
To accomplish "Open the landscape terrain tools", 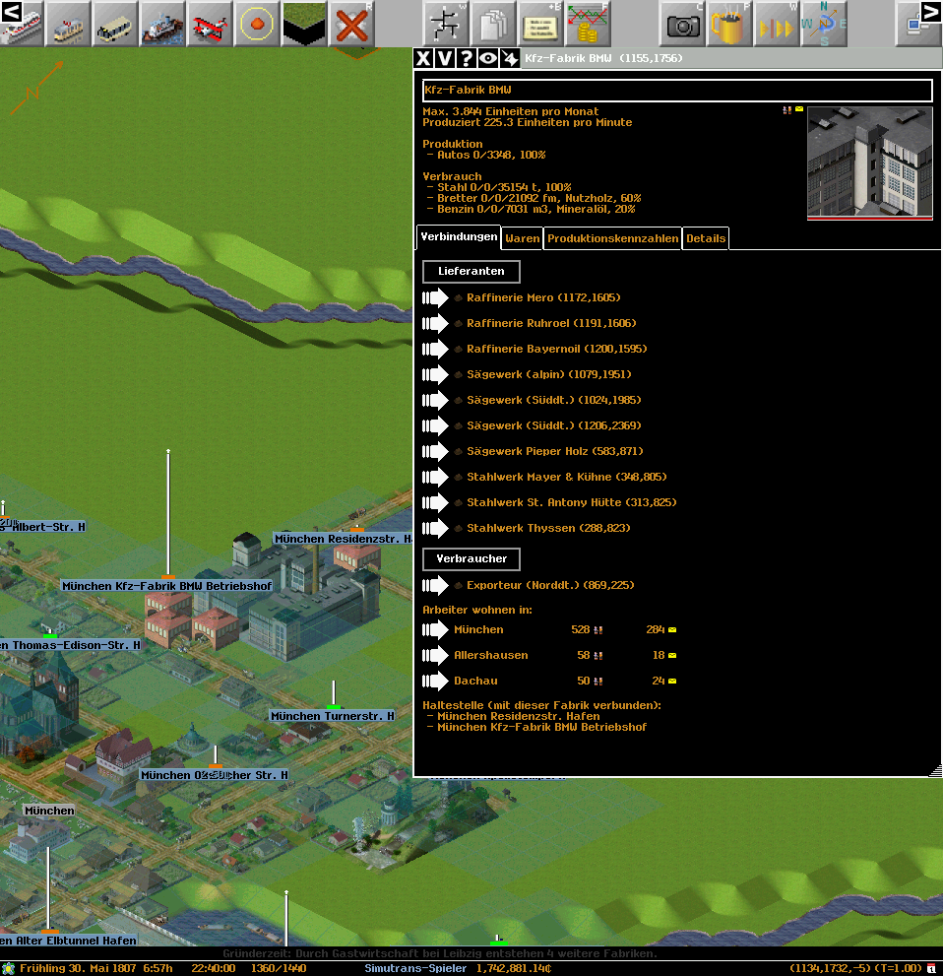I will (x=305, y=24).
